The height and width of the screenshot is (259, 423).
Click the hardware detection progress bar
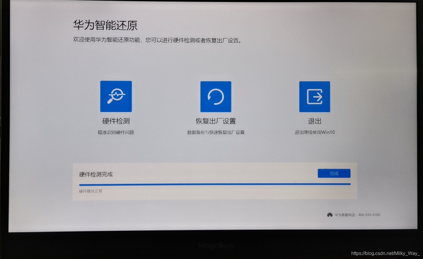click(215, 184)
